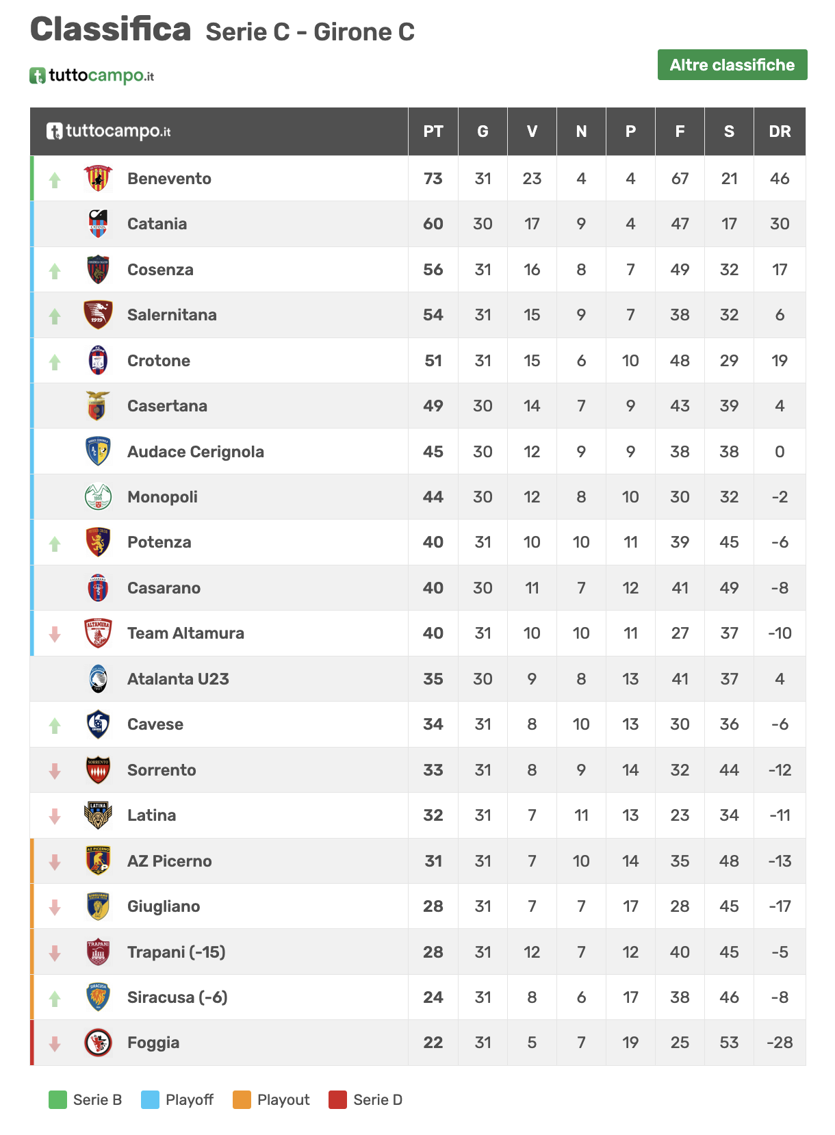
Task: Click the Latina team crest
Action: pyautogui.click(x=98, y=815)
